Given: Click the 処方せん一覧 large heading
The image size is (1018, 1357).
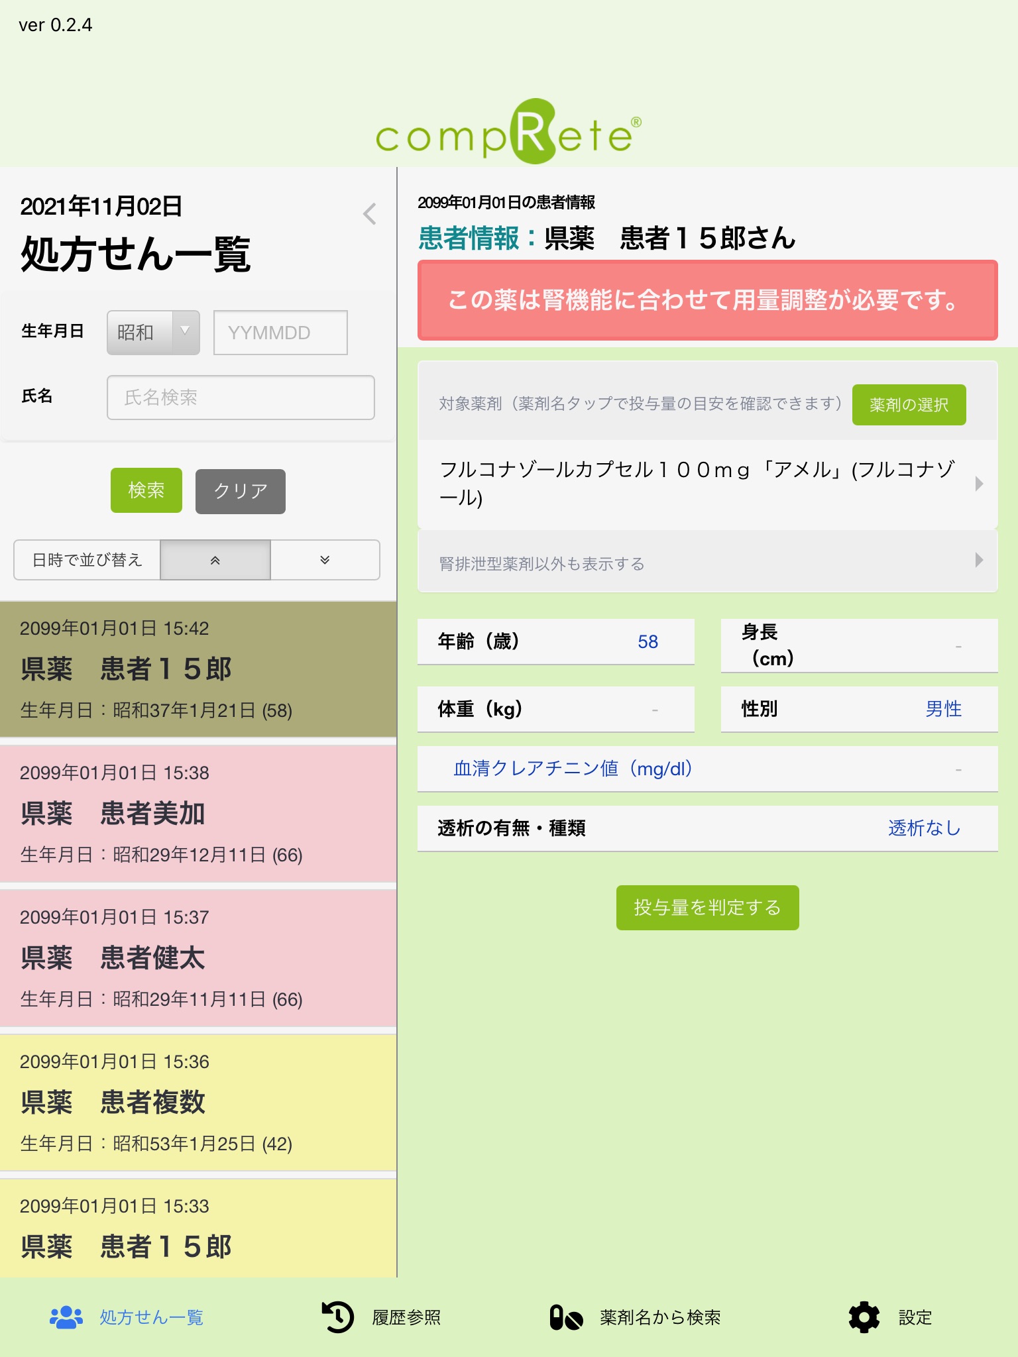Looking at the screenshot, I should click(136, 254).
